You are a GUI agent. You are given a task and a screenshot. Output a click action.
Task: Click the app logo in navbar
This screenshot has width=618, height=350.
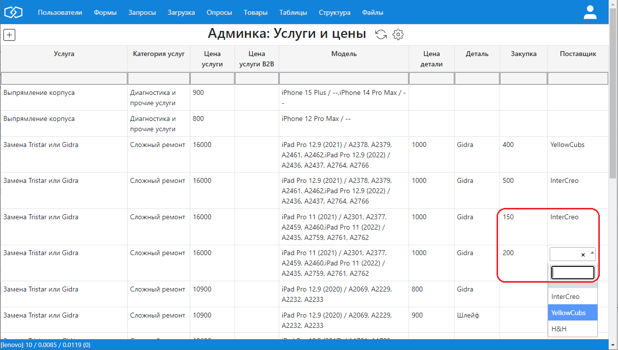pyautogui.click(x=14, y=12)
